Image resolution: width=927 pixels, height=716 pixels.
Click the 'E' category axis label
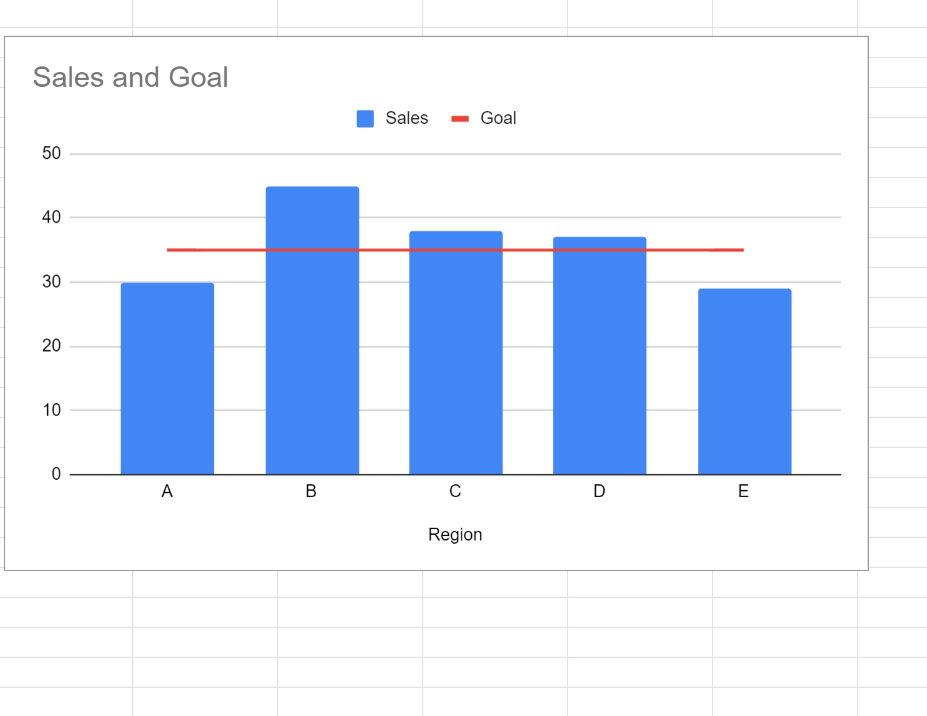[x=743, y=491]
